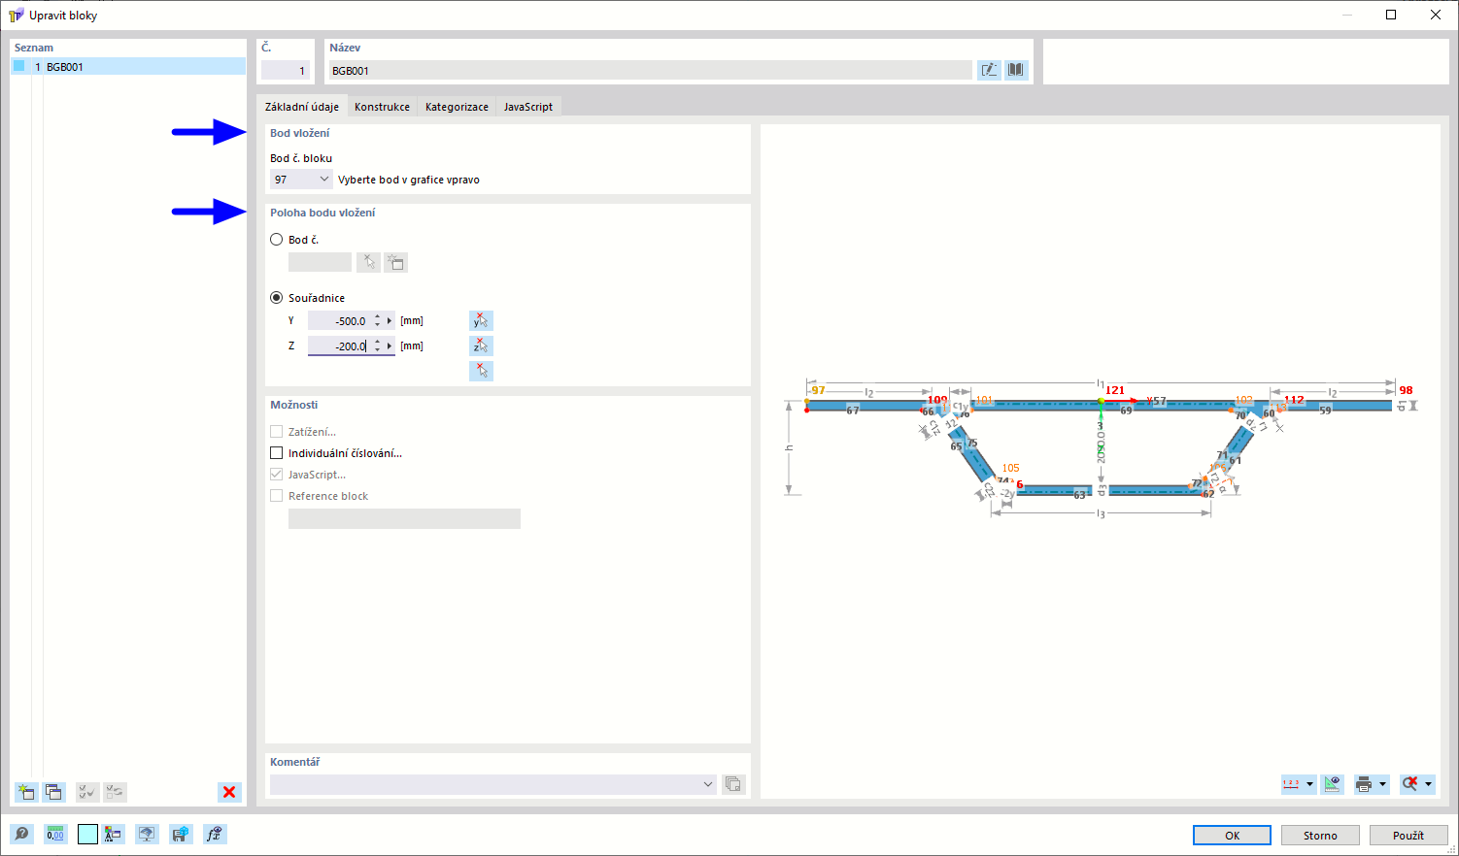Click the block number field 'Č.'
Screen dimensions: 1459x856
coord(286,70)
